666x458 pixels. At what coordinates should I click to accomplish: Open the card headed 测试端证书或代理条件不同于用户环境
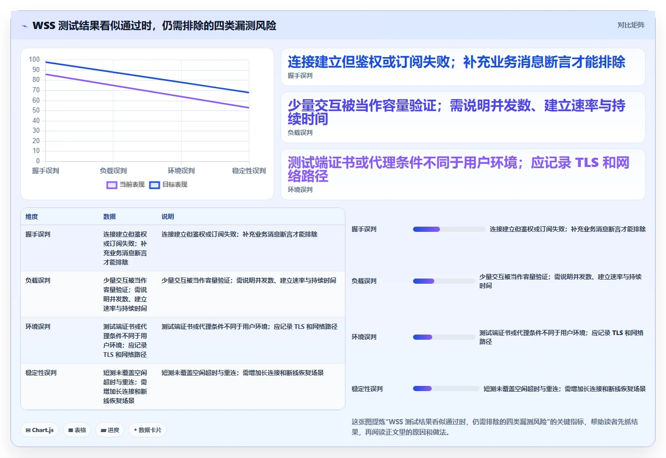pyautogui.click(x=463, y=174)
